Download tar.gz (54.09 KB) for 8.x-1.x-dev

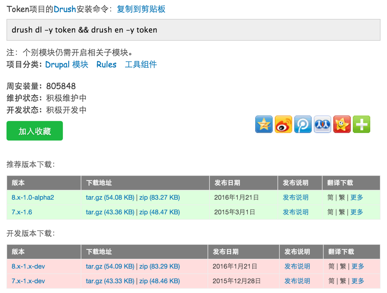[x=110, y=266]
